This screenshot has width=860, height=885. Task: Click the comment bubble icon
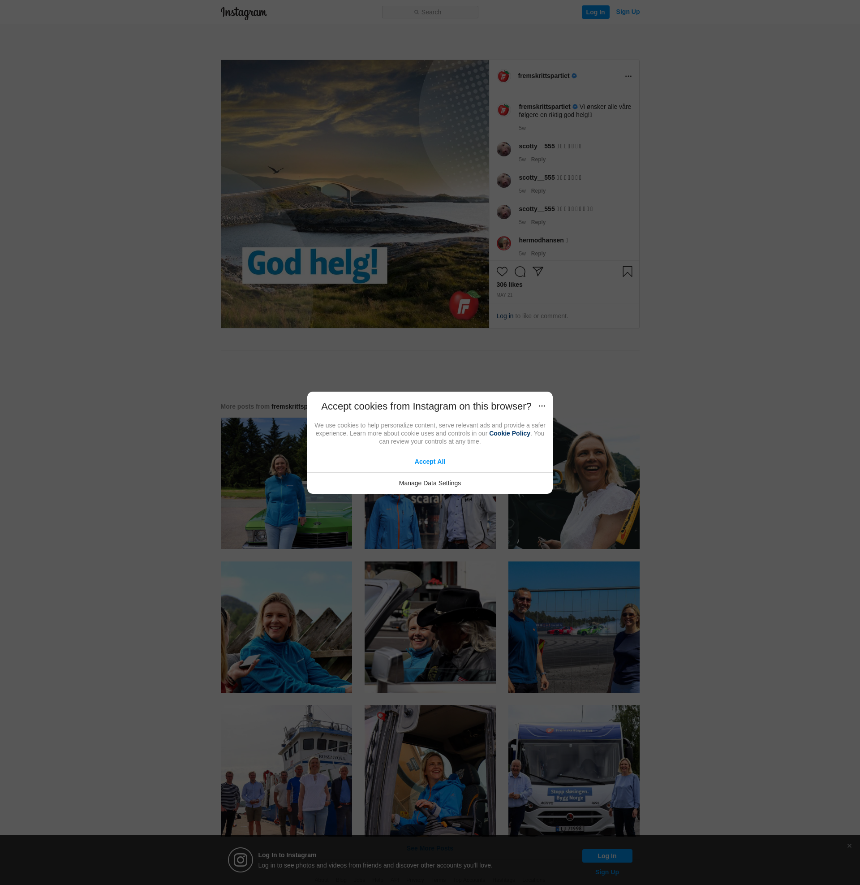[520, 272]
